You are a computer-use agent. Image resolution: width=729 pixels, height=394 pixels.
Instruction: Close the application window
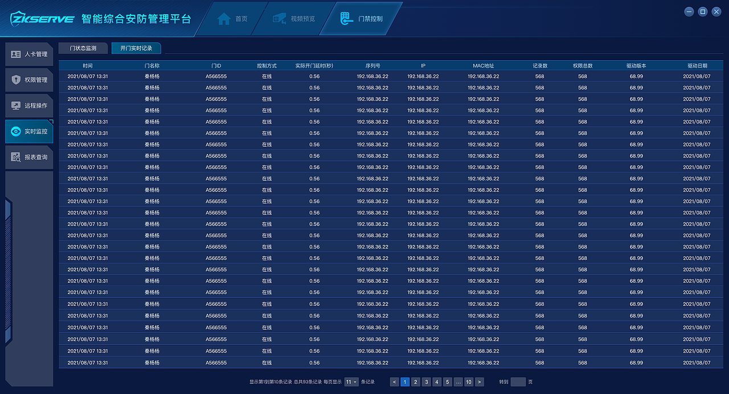coord(717,11)
